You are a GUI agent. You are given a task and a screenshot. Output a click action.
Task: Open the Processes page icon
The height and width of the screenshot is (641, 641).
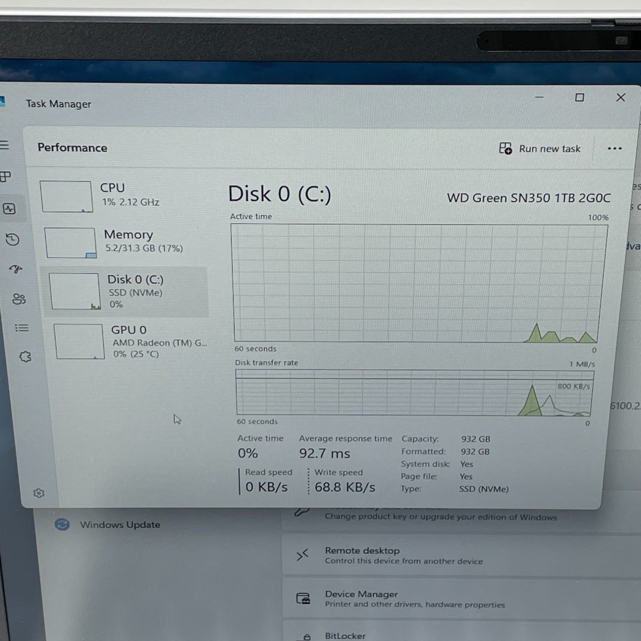point(6,176)
